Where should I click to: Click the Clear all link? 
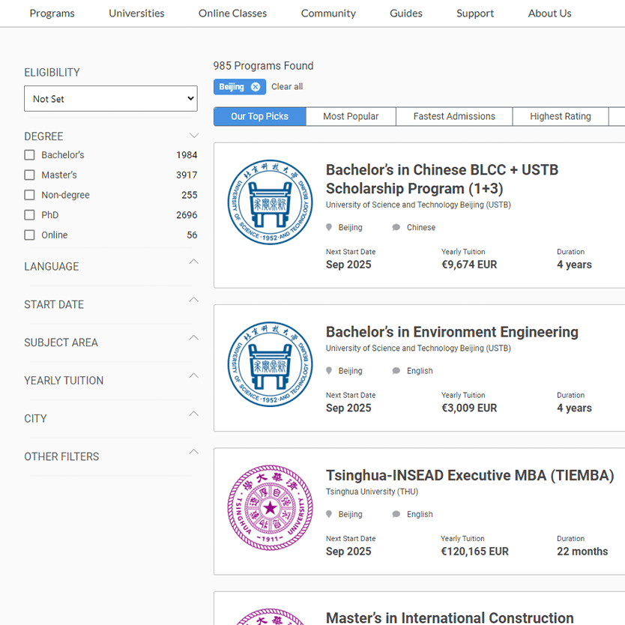(287, 86)
